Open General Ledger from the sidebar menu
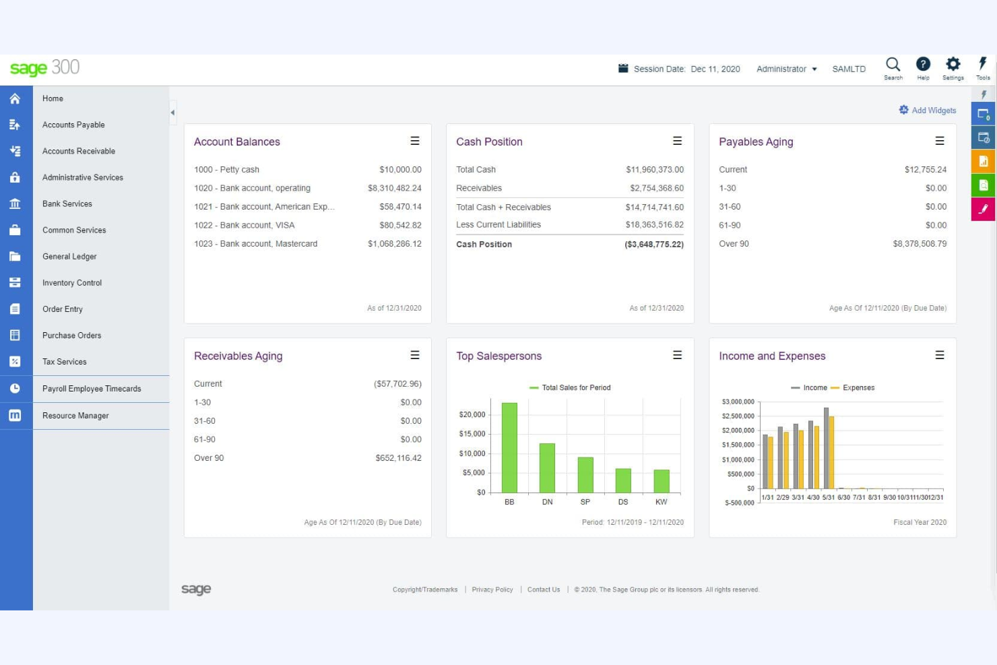The height and width of the screenshot is (665, 997). point(69,256)
